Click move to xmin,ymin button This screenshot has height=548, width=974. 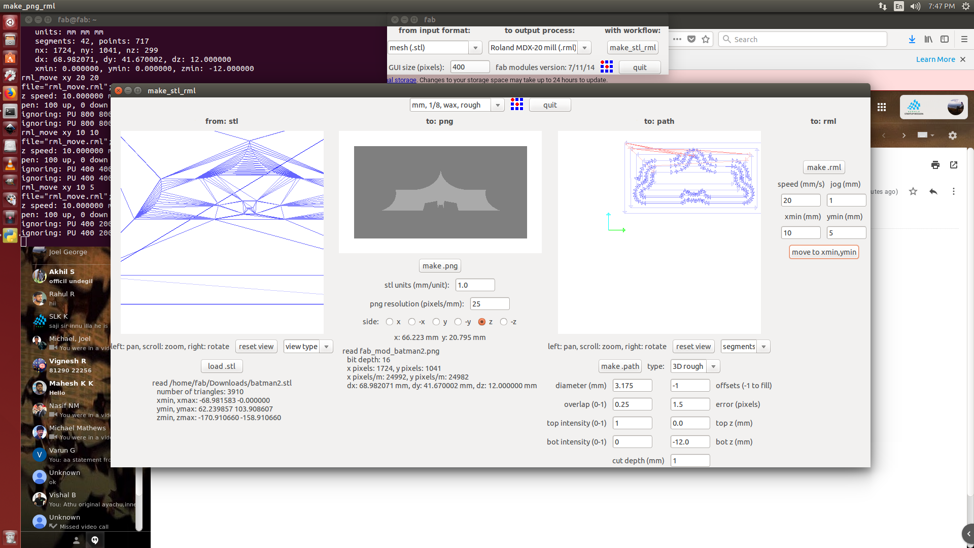tap(824, 252)
